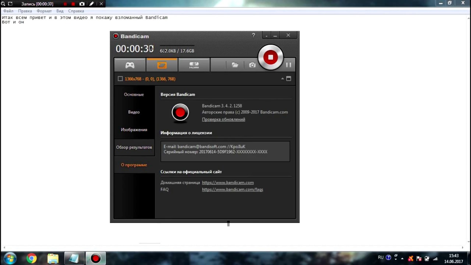Click the Серийный номер line
Screen dimensions: 471x265
(215, 152)
